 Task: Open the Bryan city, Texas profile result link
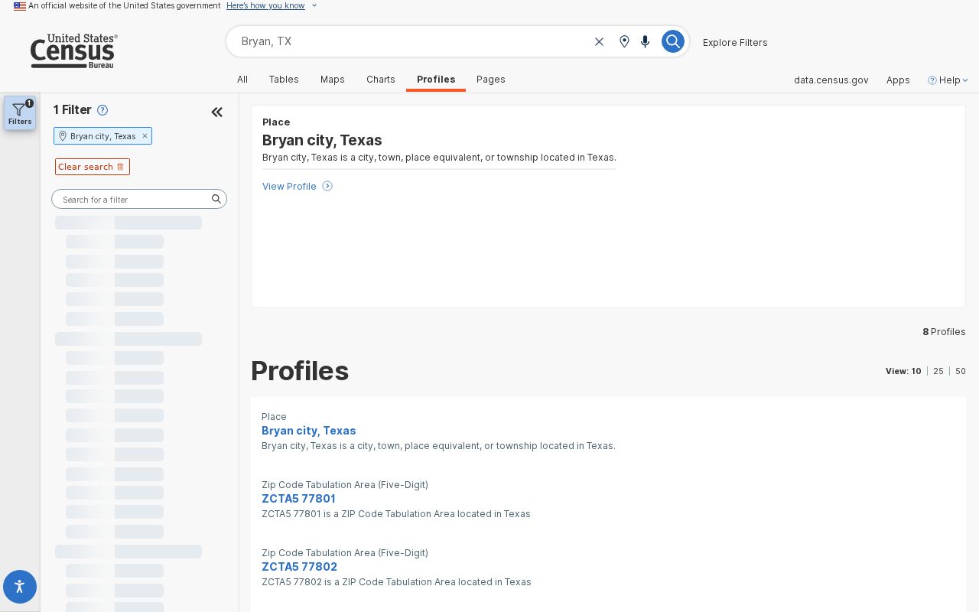coord(309,431)
